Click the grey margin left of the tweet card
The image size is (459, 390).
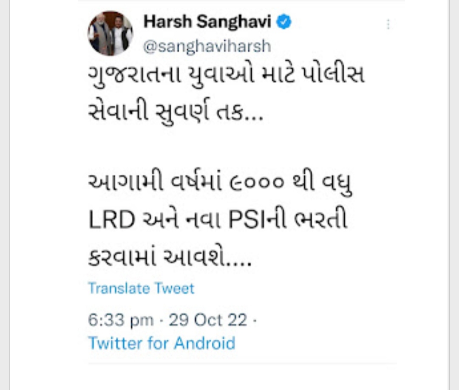coord(5,195)
